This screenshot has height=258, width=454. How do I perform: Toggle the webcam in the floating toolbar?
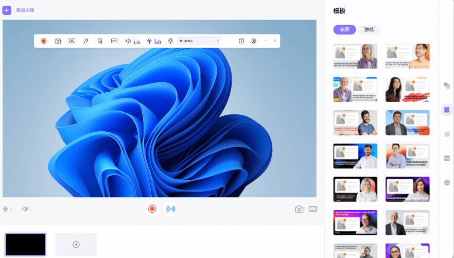(170, 41)
